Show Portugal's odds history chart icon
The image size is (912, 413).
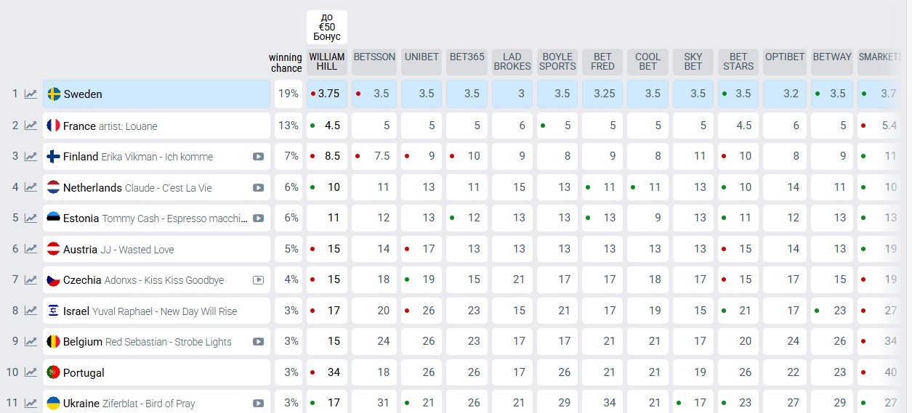(31, 372)
